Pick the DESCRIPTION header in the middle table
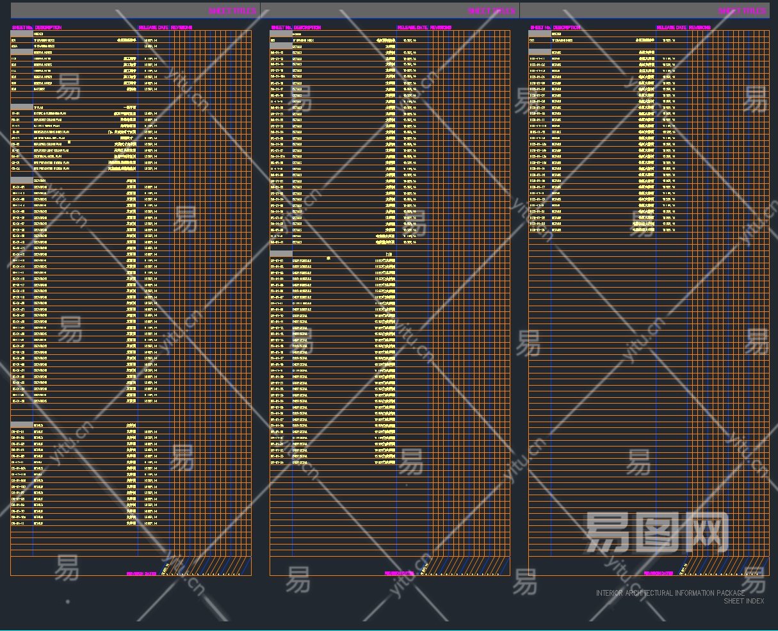The image size is (778, 631). click(x=307, y=28)
